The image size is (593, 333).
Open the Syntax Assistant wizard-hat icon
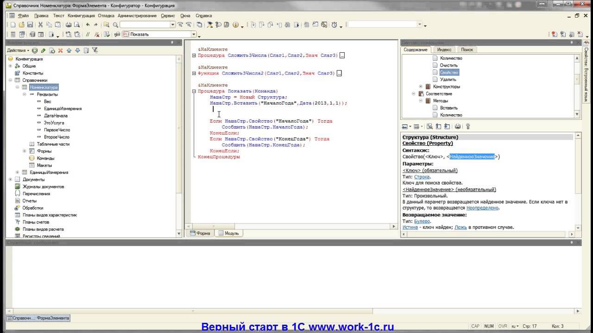[210, 25]
